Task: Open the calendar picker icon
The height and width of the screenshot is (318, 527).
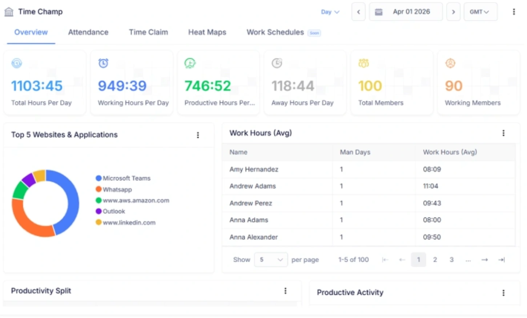Action: 378,11
